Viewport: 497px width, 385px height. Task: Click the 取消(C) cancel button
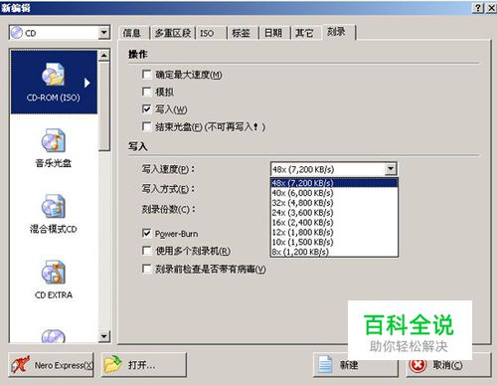[448, 365]
